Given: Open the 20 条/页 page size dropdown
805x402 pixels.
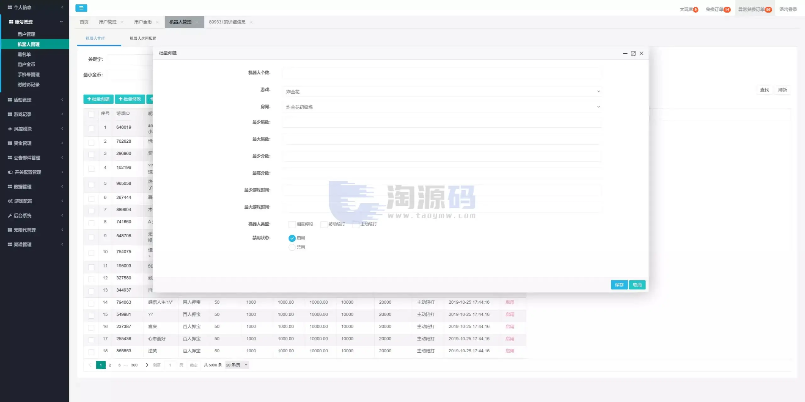Looking at the screenshot, I should (x=237, y=365).
